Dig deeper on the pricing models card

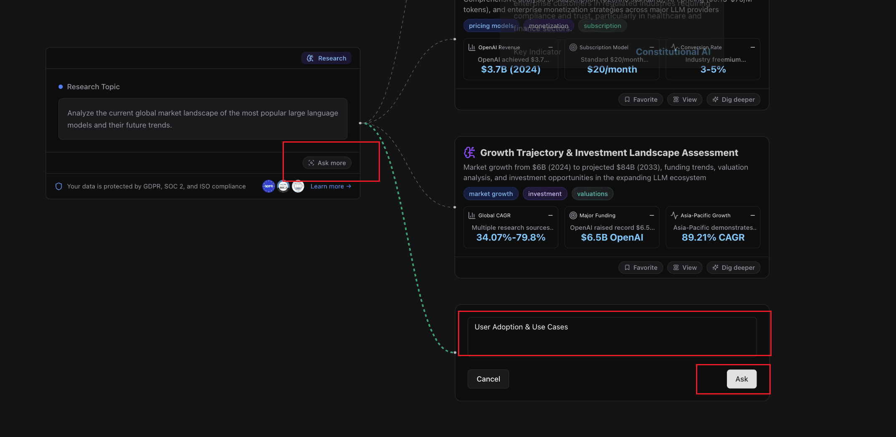[x=734, y=100]
